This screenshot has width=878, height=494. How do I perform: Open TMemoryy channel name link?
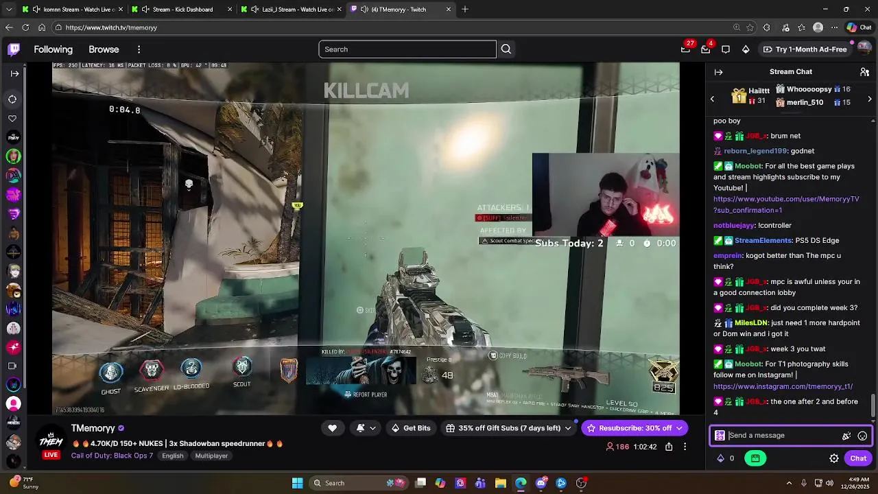(93, 428)
